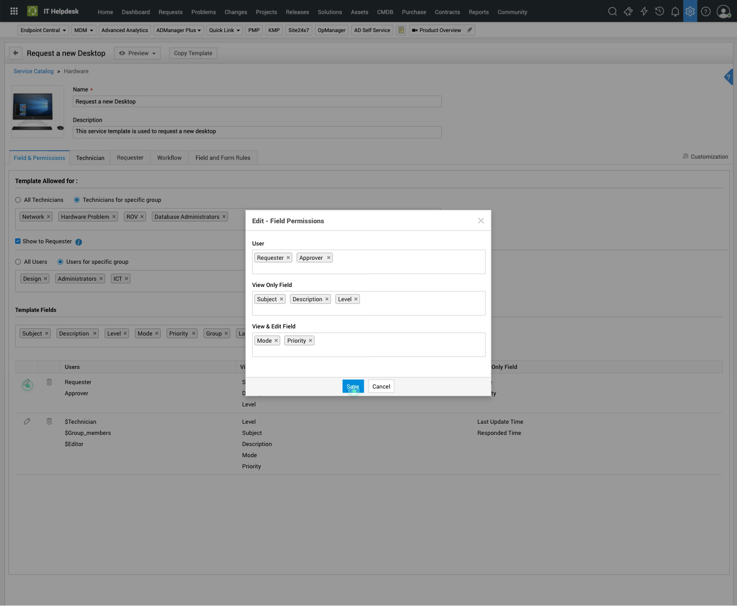The height and width of the screenshot is (606, 737).
Task: Select the All Technicians radio button
Action: (18, 200)
